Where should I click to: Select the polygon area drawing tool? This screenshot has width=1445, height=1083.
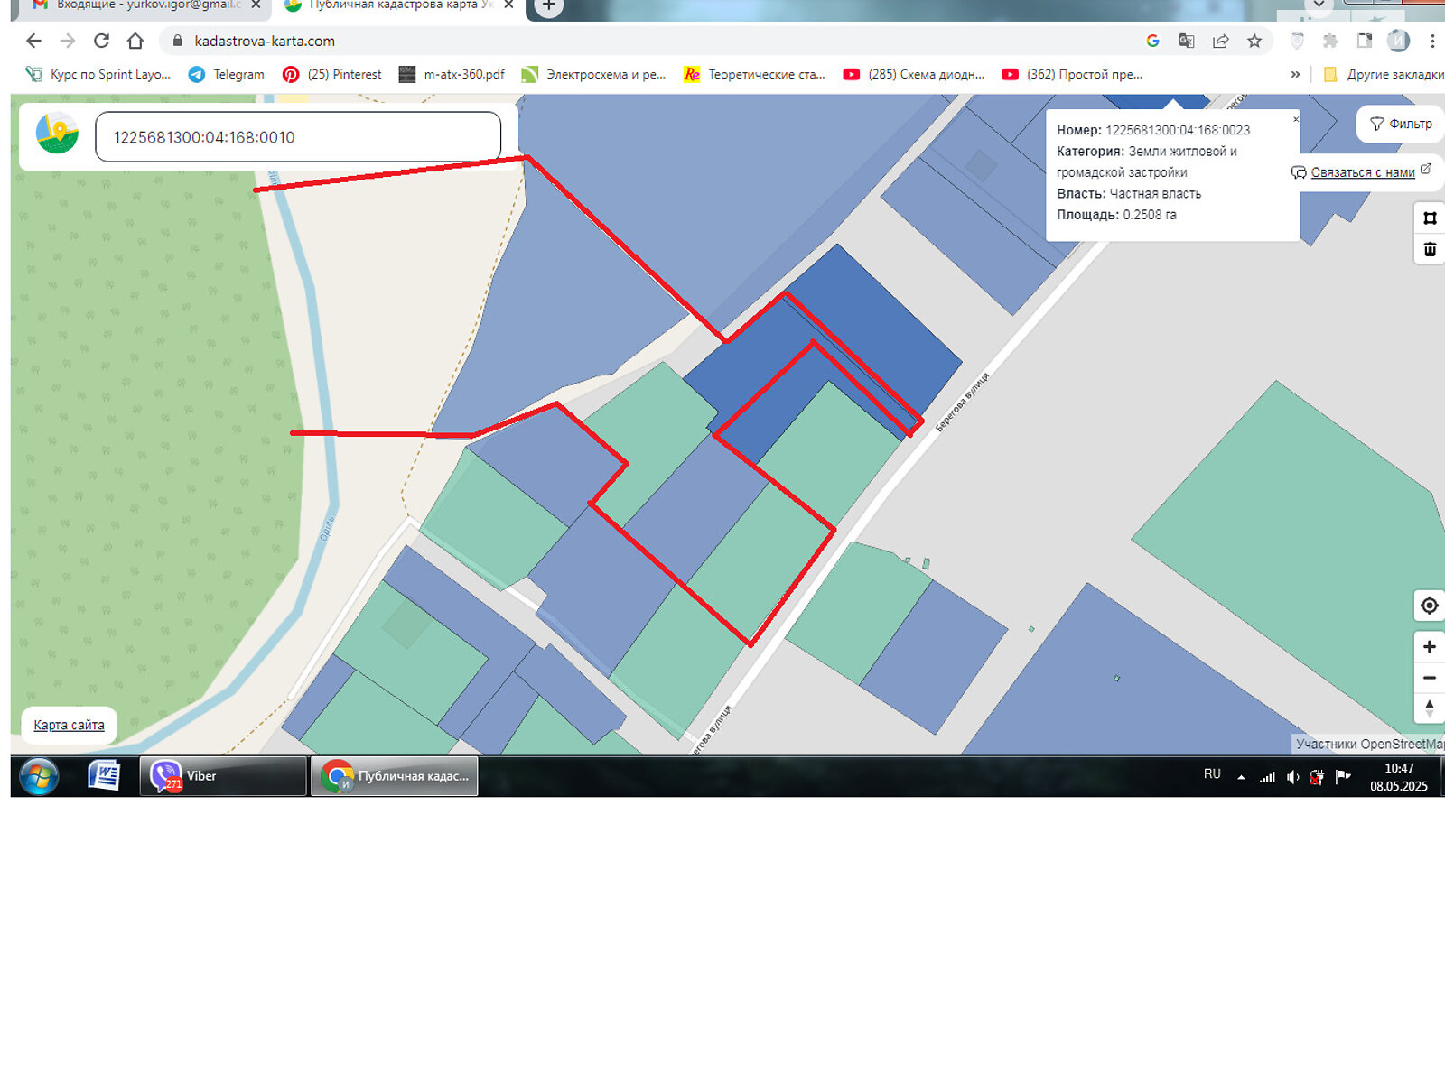pos(1430,218)
